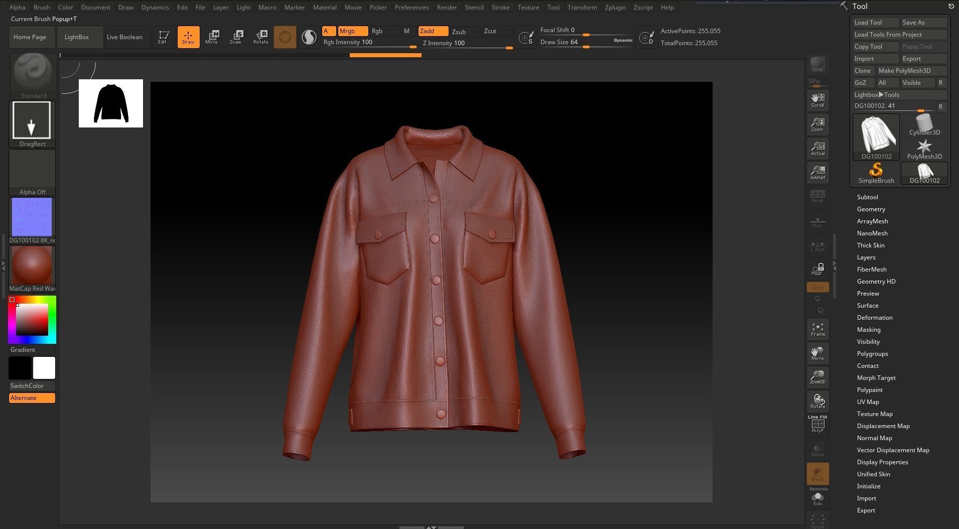Click the Gizmo 3D sphere icon
Image resolution: width=959 pixels, height=529 pixels.
coord(285,37)
